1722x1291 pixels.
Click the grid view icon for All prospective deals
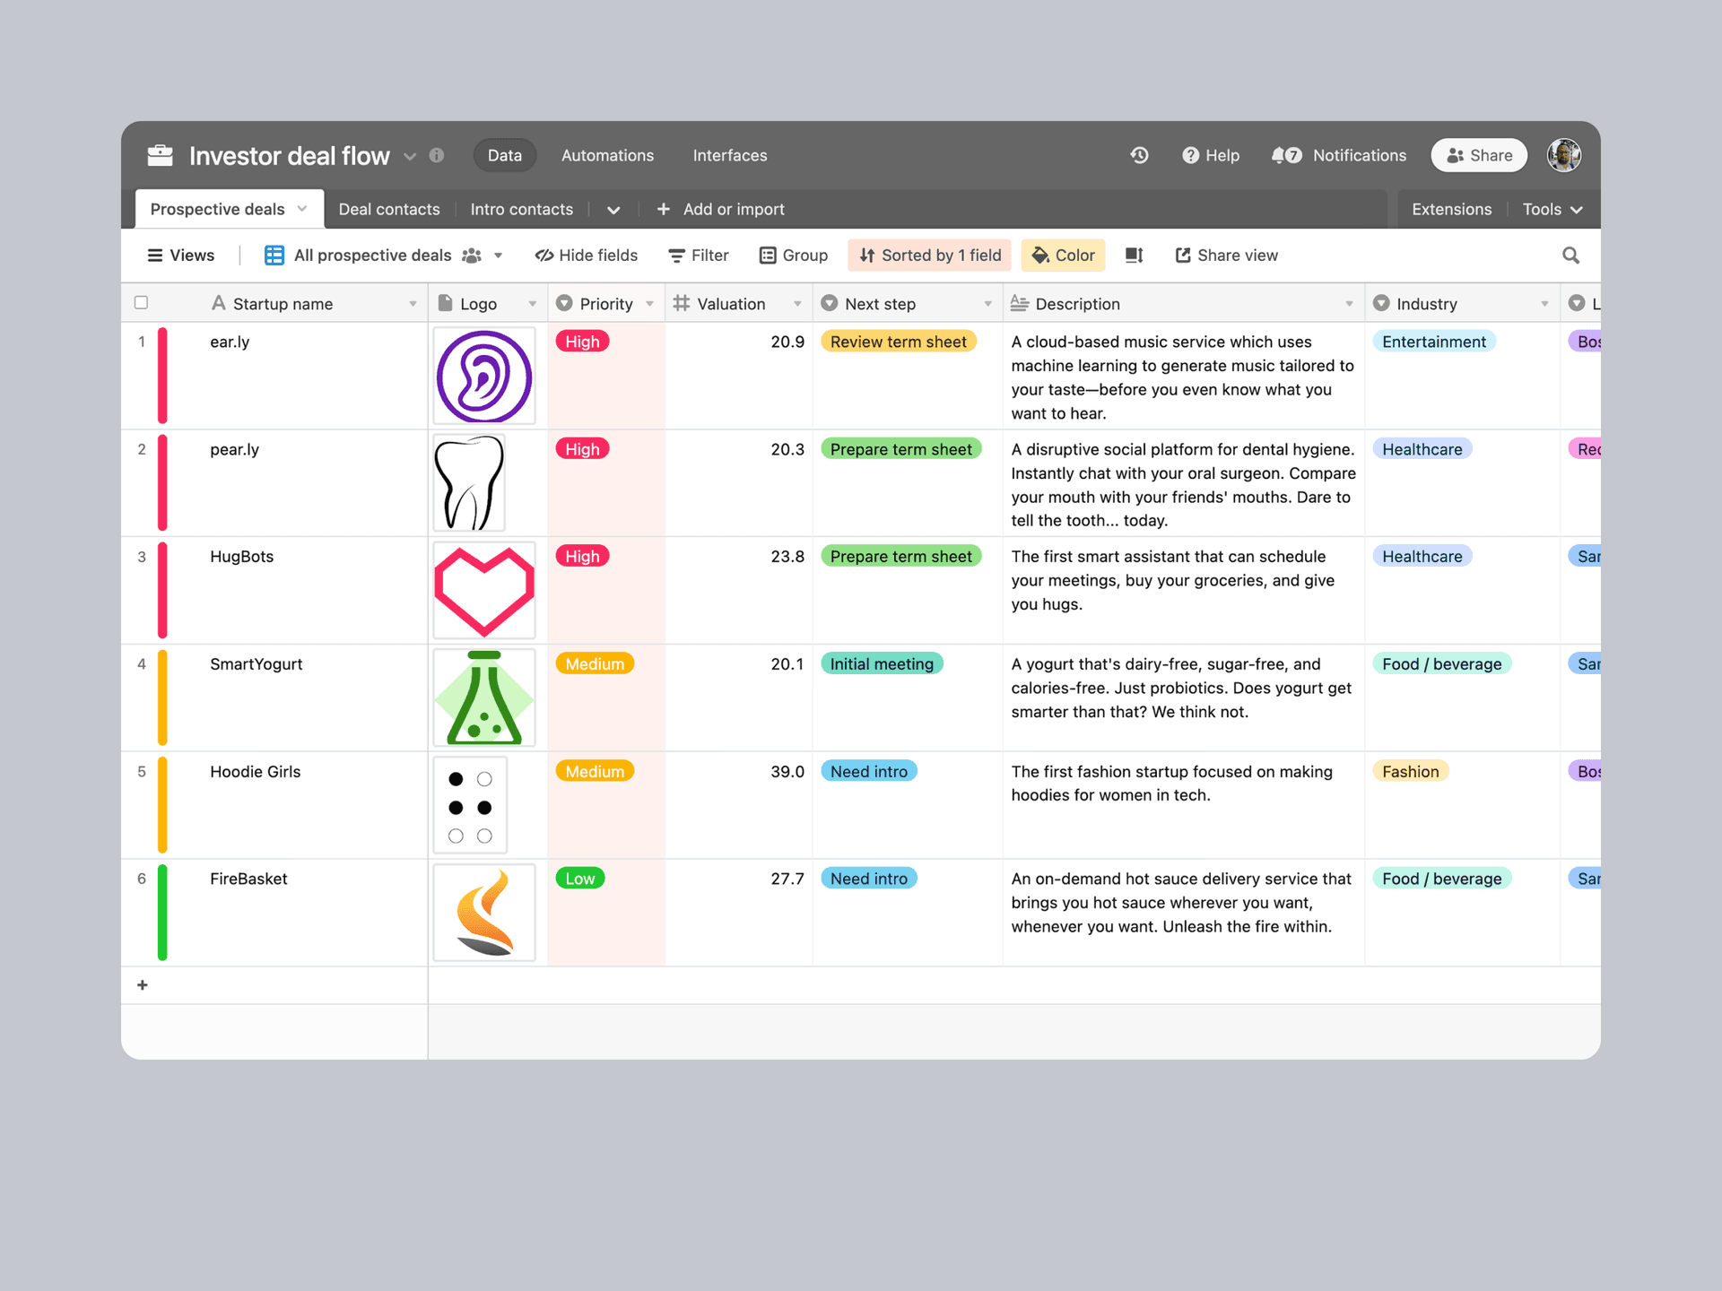click(x=274, y=256)
